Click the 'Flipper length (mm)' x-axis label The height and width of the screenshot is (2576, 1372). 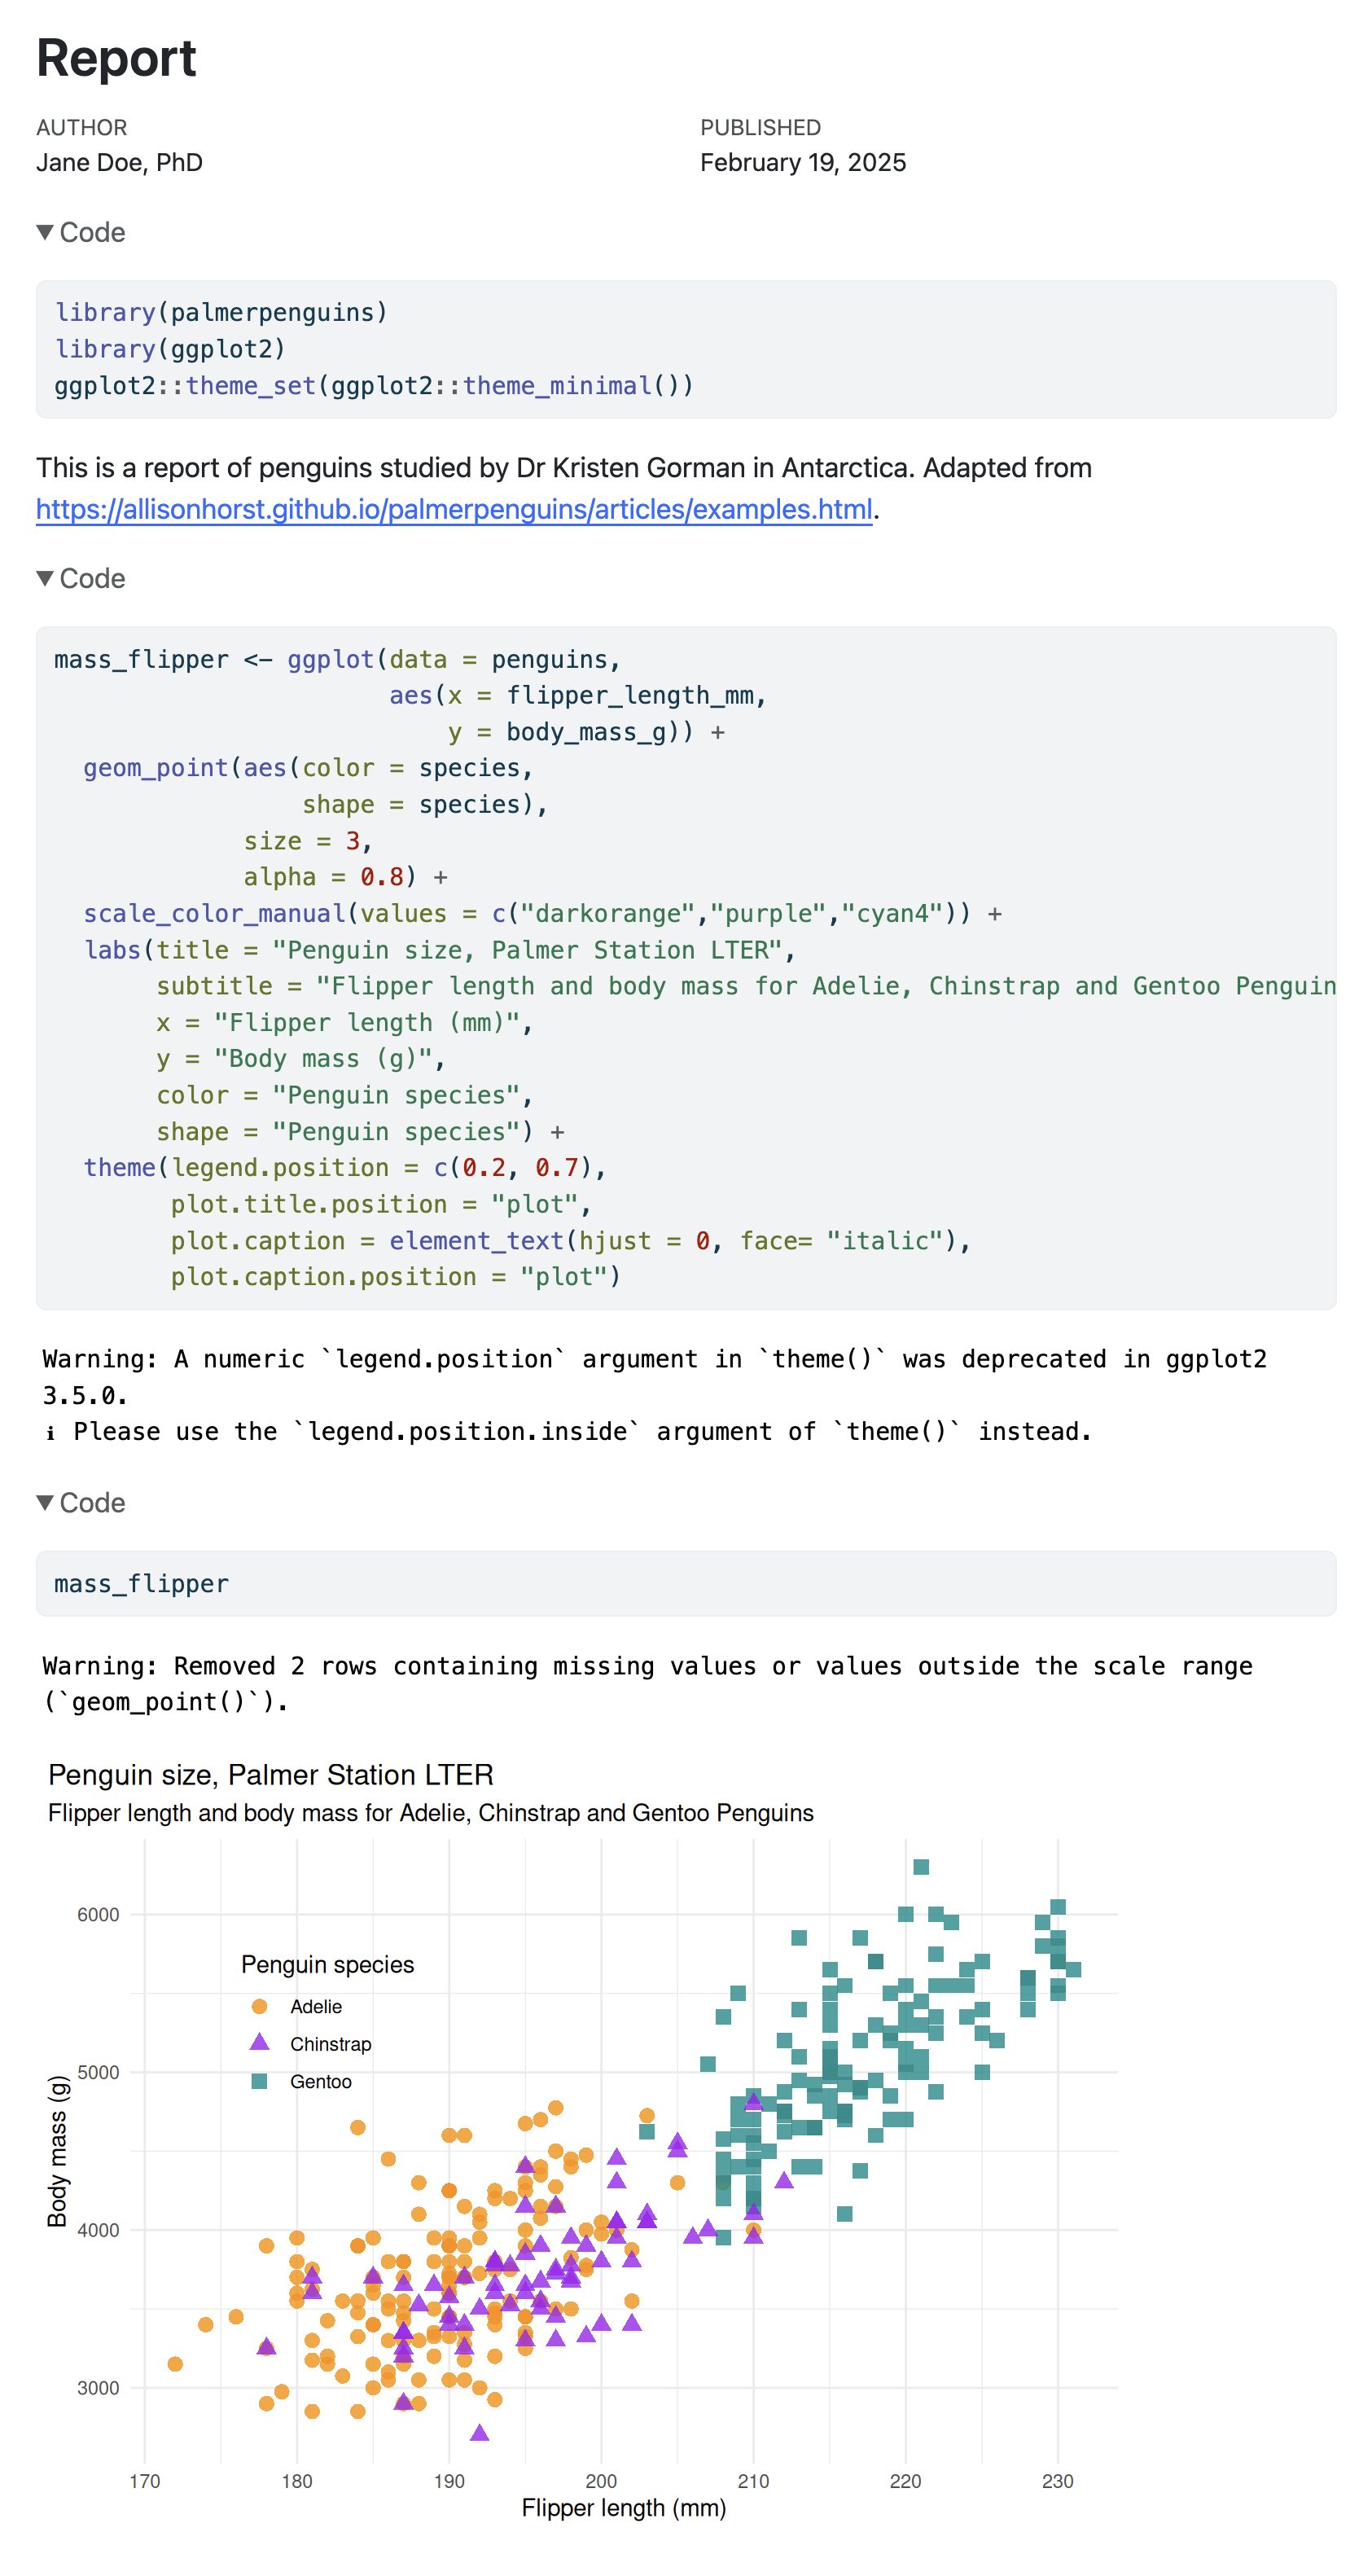click(x=623, y=2507)
